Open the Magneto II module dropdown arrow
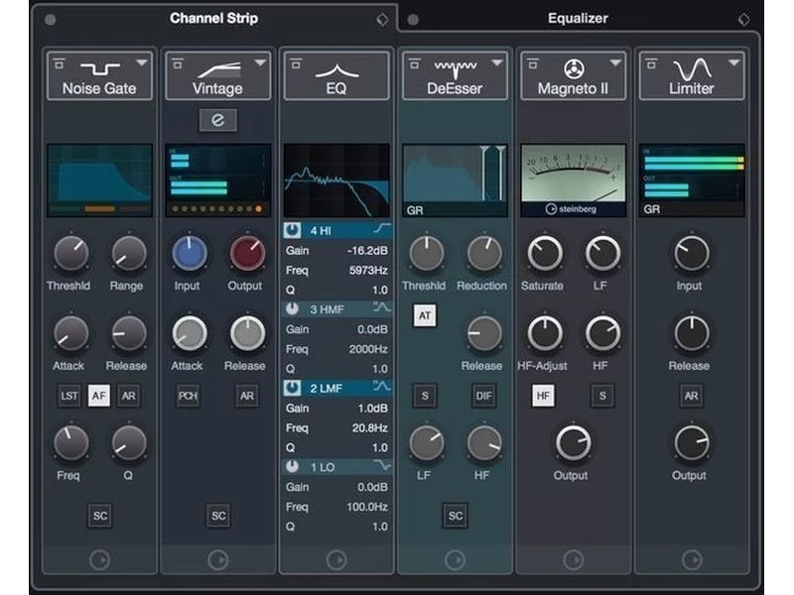This screenshot has height=595, width=794. tap(615, 62)
